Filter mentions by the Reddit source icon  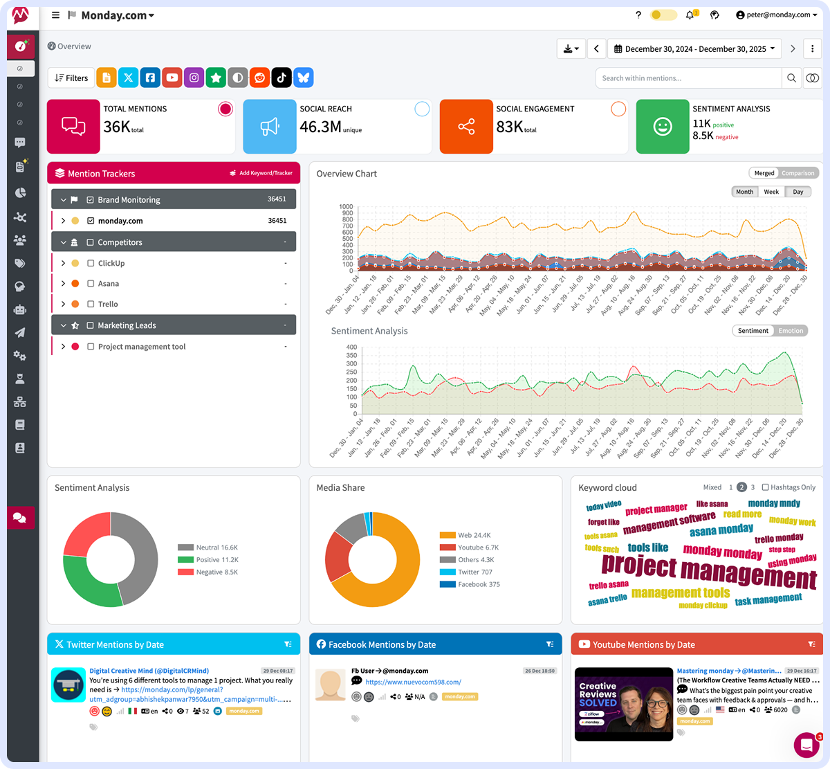[259, 78]
